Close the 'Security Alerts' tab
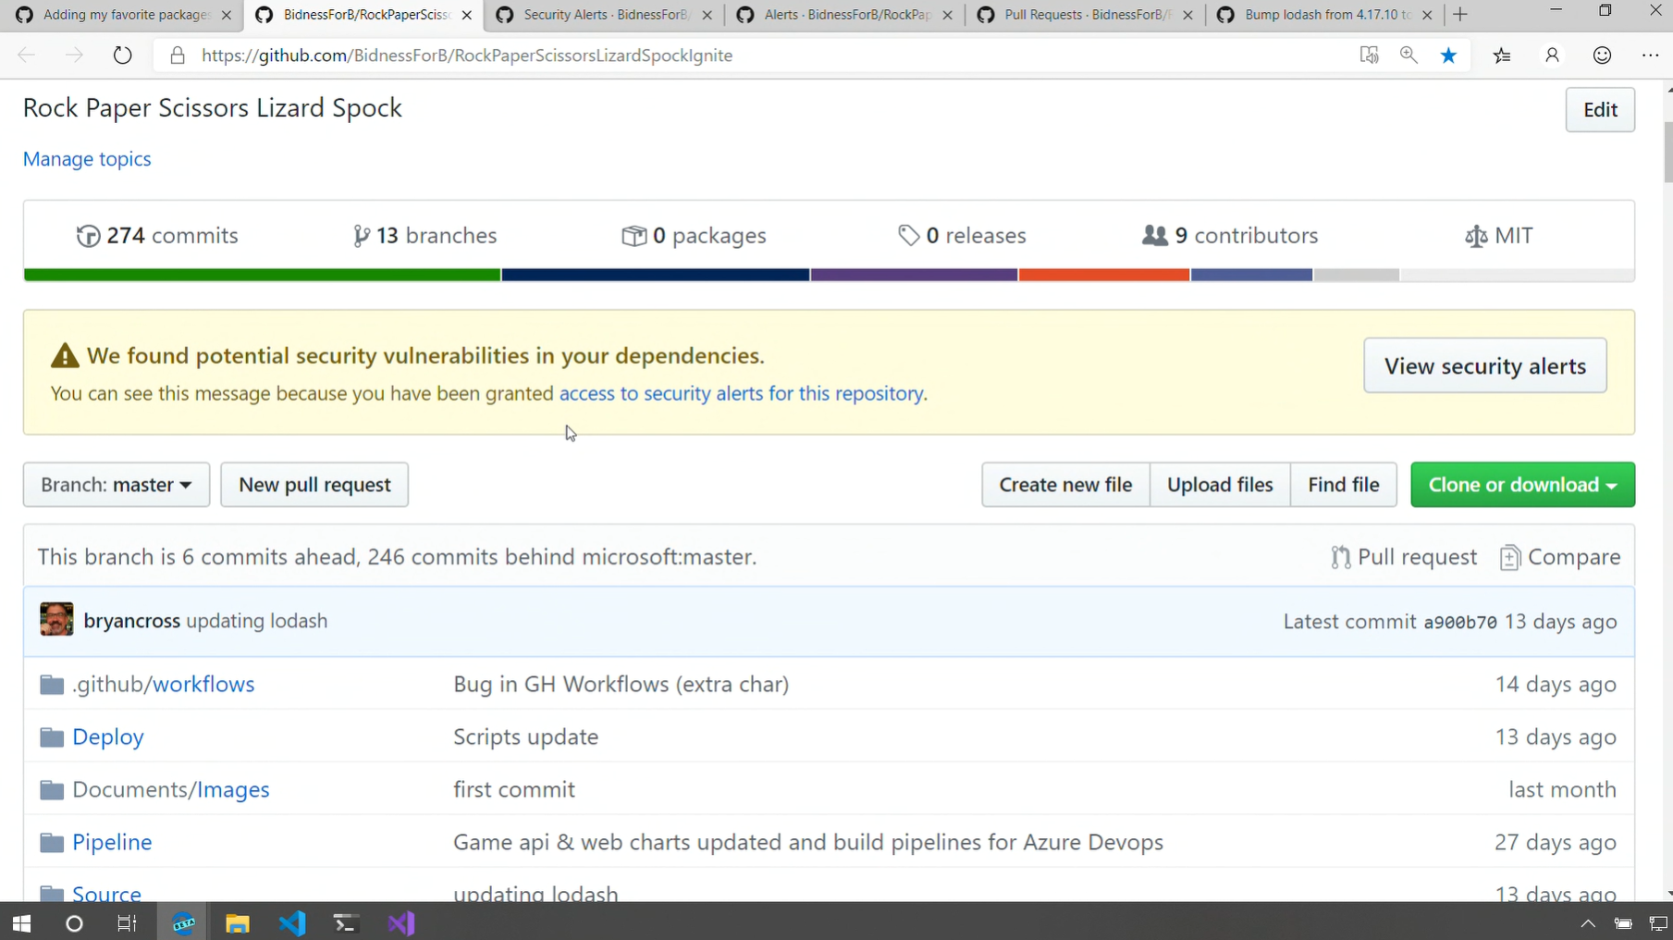 (x=707, y=15)
